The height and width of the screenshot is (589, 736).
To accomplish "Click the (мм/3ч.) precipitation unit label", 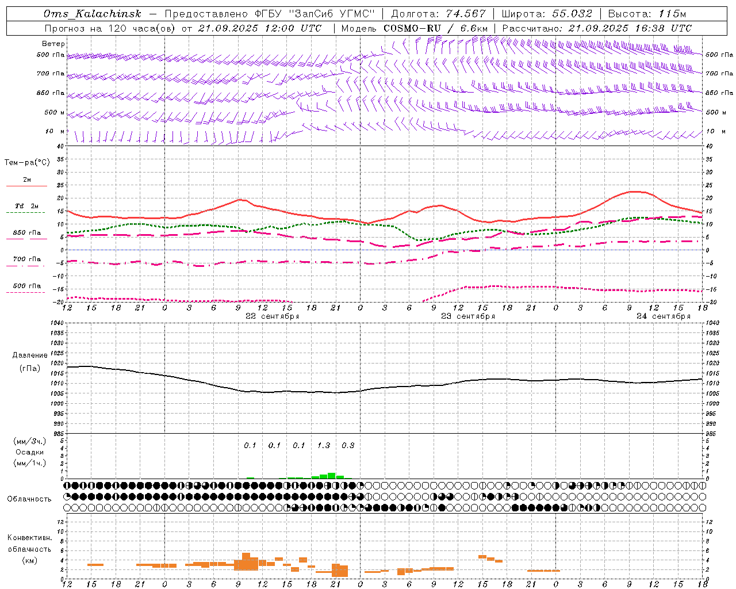I will pyautogui.click(x=30, y=441).
